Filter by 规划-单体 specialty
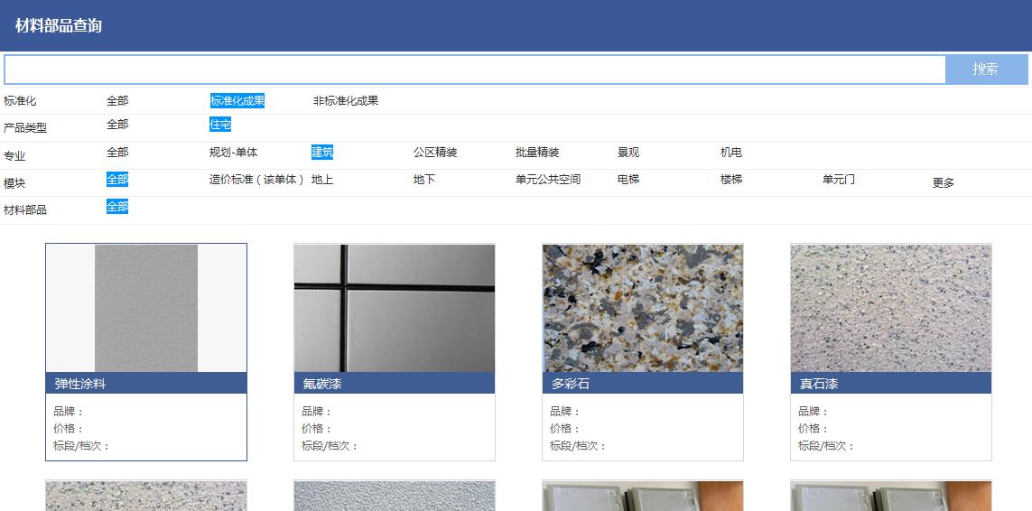The width and height of the screenshot is (1032, 511). click(233, 153)
